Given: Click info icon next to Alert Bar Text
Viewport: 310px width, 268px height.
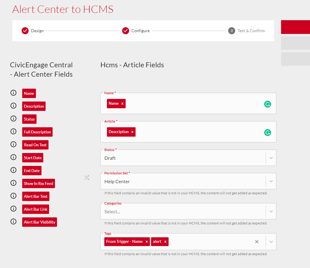Looking at the screenshot, I should pyautogui.click(x=13, y=195).
